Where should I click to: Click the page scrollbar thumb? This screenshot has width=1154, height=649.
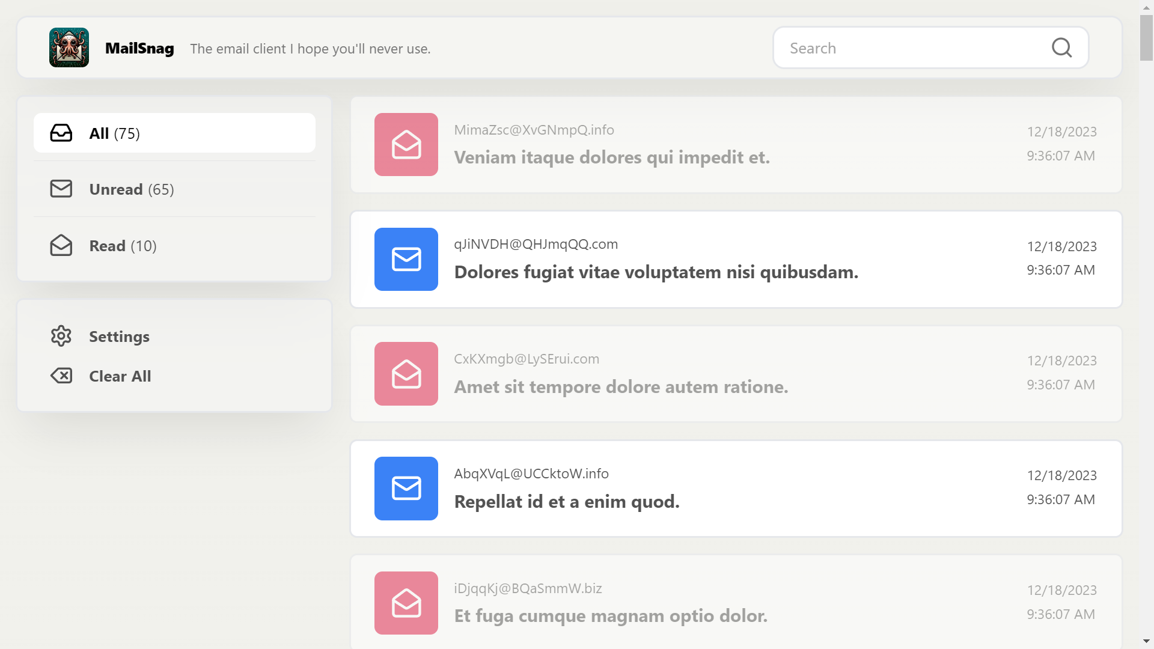click(1146, 37)
